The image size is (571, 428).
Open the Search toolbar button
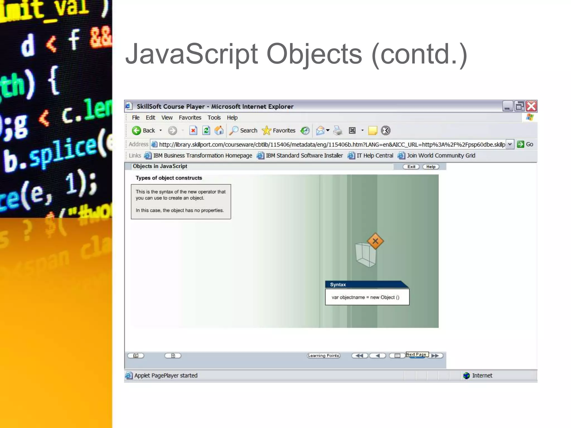coord(243,130)
